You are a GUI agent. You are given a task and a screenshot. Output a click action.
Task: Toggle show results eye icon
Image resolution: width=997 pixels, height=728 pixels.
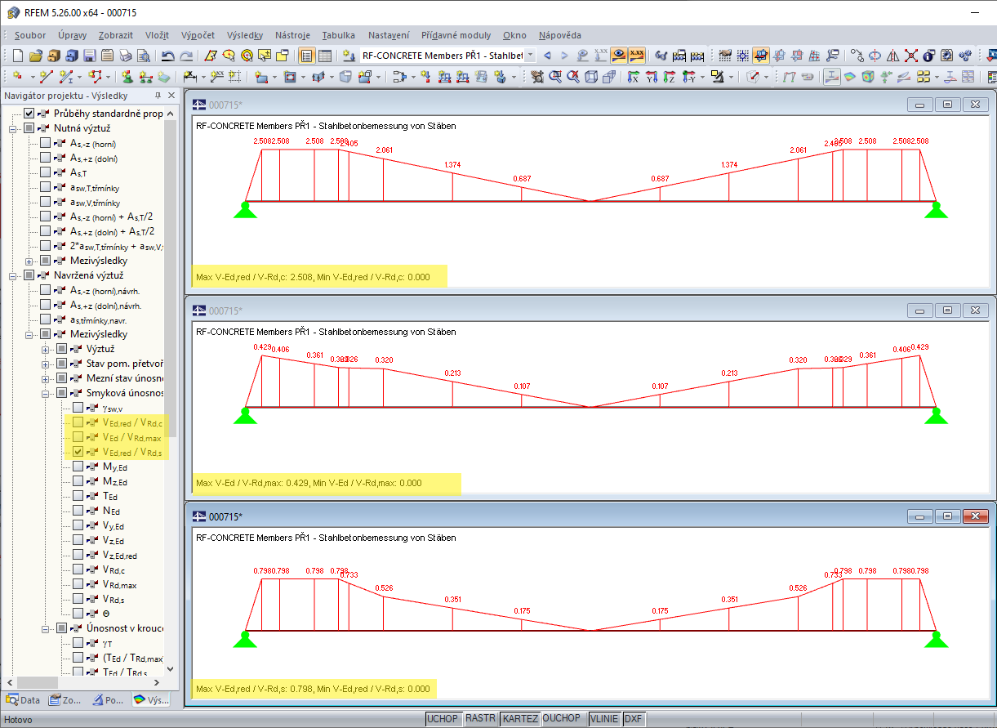[x=620, y=56]
